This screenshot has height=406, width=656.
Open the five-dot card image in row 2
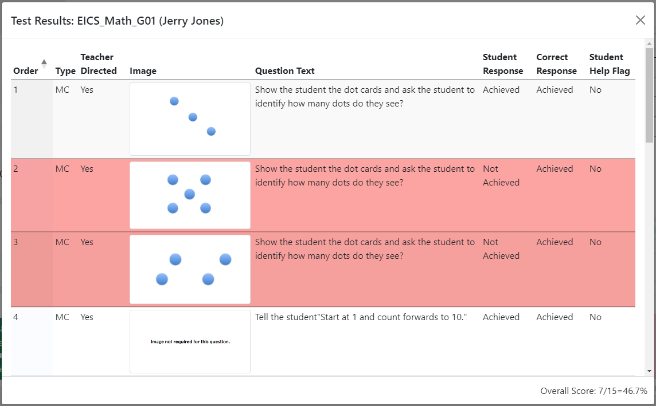tap(190, 195)
